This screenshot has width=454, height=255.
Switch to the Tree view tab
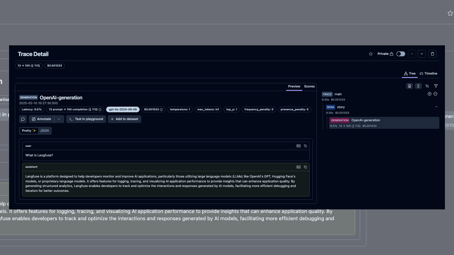(x=410, y=73)
